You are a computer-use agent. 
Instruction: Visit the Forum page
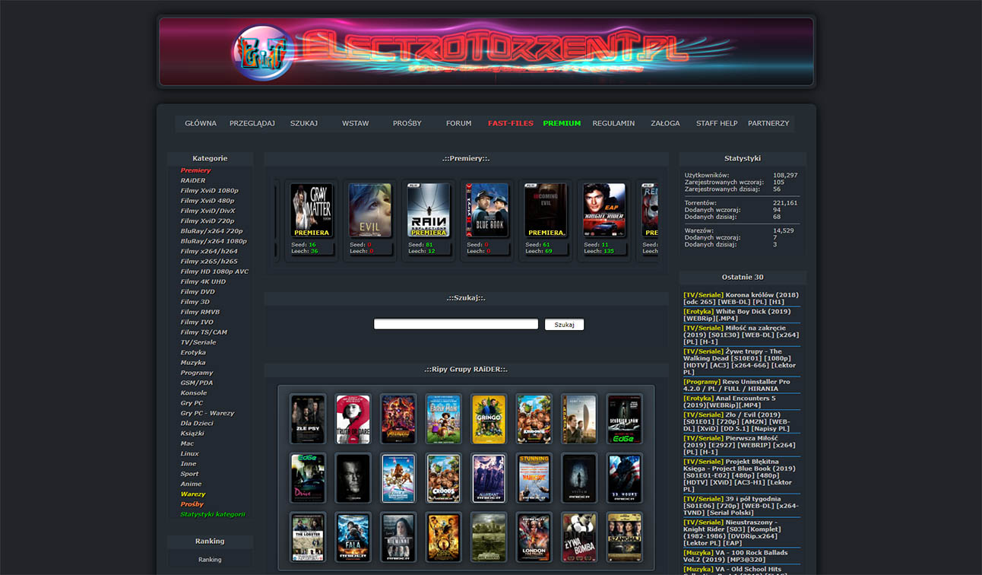coord(459,123)
